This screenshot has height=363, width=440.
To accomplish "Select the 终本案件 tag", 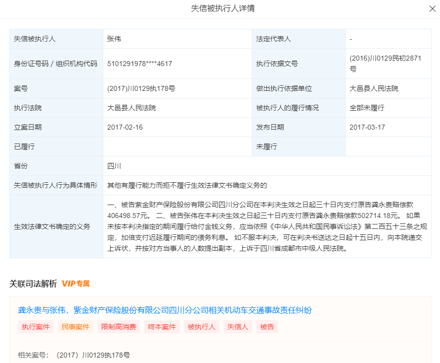I will (161, 327).
